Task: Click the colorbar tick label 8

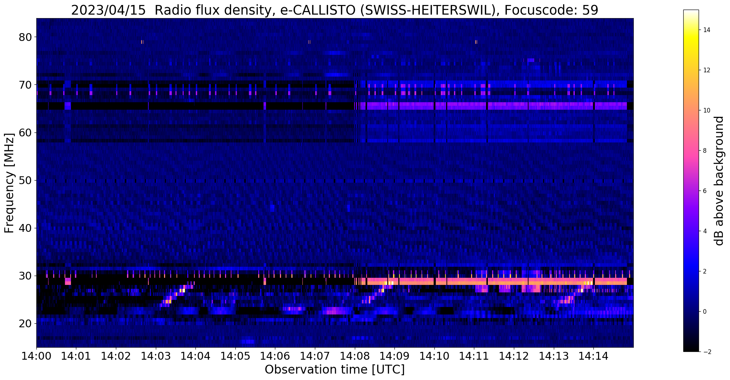Action: point(705,151)
